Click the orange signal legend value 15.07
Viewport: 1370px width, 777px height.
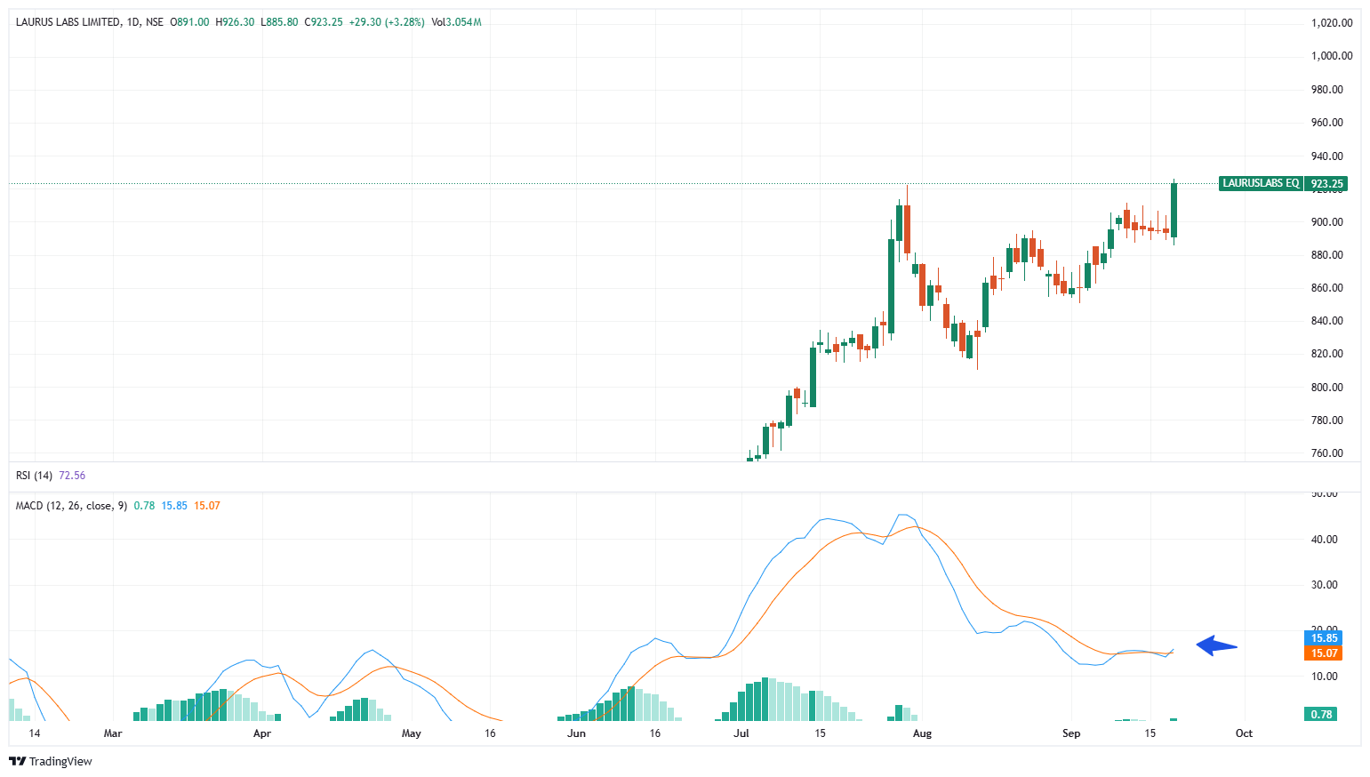click(207, 506)
